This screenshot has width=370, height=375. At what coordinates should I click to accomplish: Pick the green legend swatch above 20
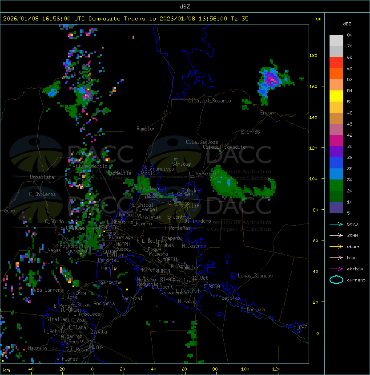(336, 185)
